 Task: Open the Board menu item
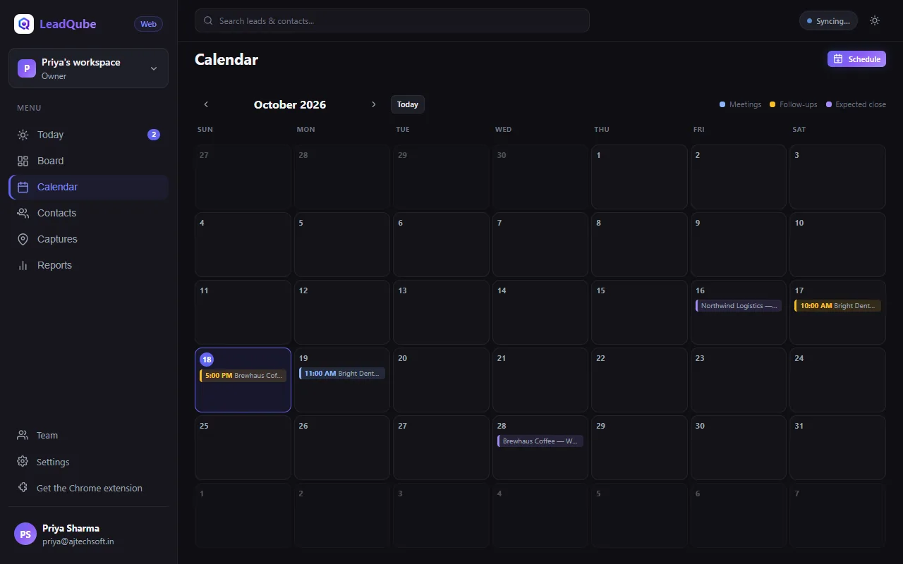[x=89, y=161]
